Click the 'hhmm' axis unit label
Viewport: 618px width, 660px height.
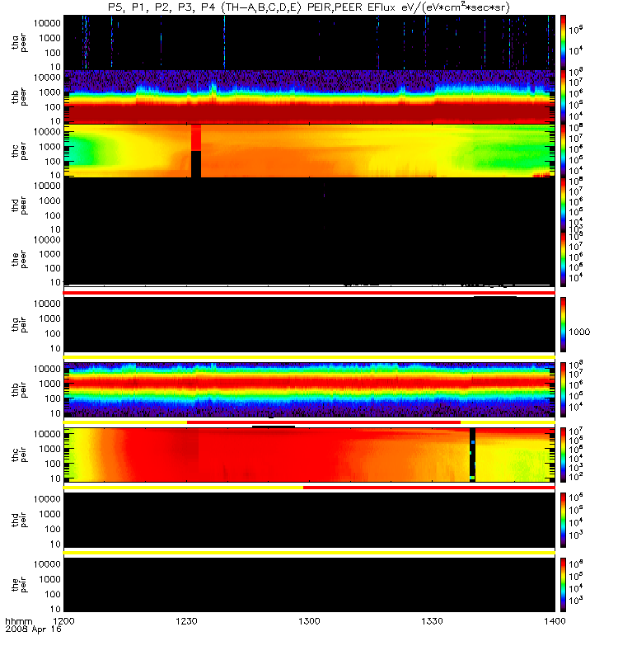point(19,621)
